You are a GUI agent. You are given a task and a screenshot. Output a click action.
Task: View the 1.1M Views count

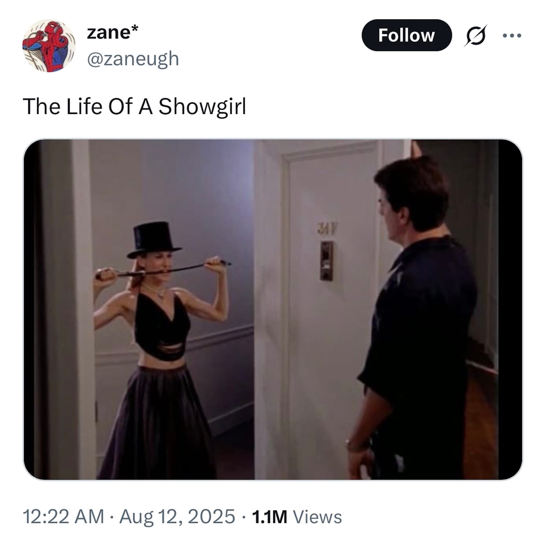coord(297,517)
